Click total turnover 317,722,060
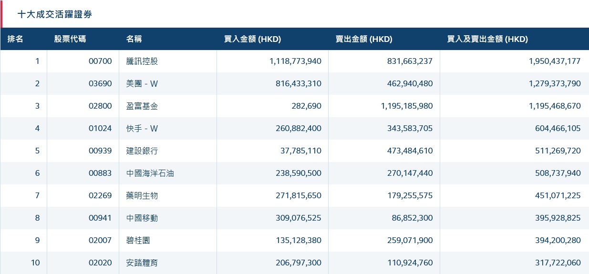The height and width of the screenshot is (274, 589). (x=555, y=263)
